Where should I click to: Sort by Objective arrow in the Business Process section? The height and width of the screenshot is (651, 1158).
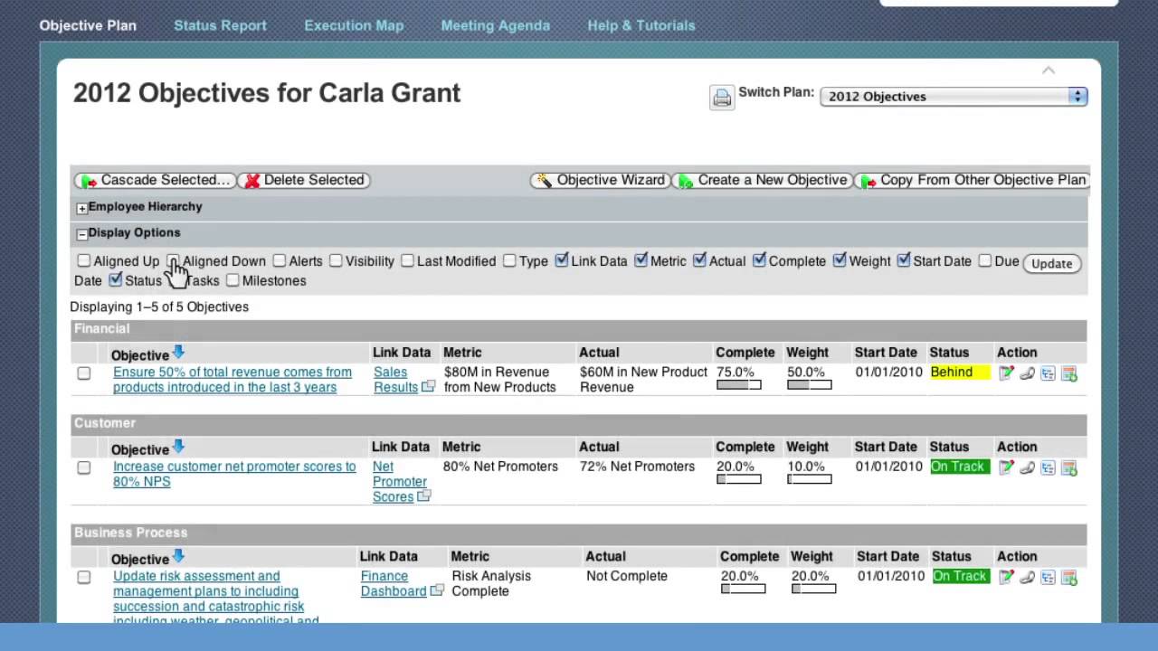[x=178, y=555]
